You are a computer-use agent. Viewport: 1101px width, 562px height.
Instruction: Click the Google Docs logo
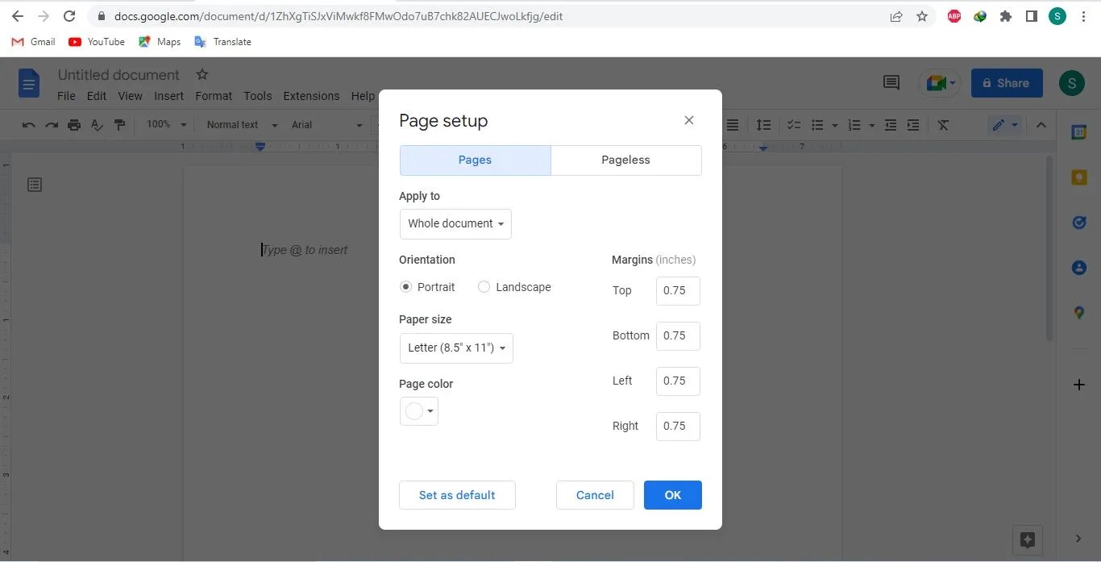point(28,83)
